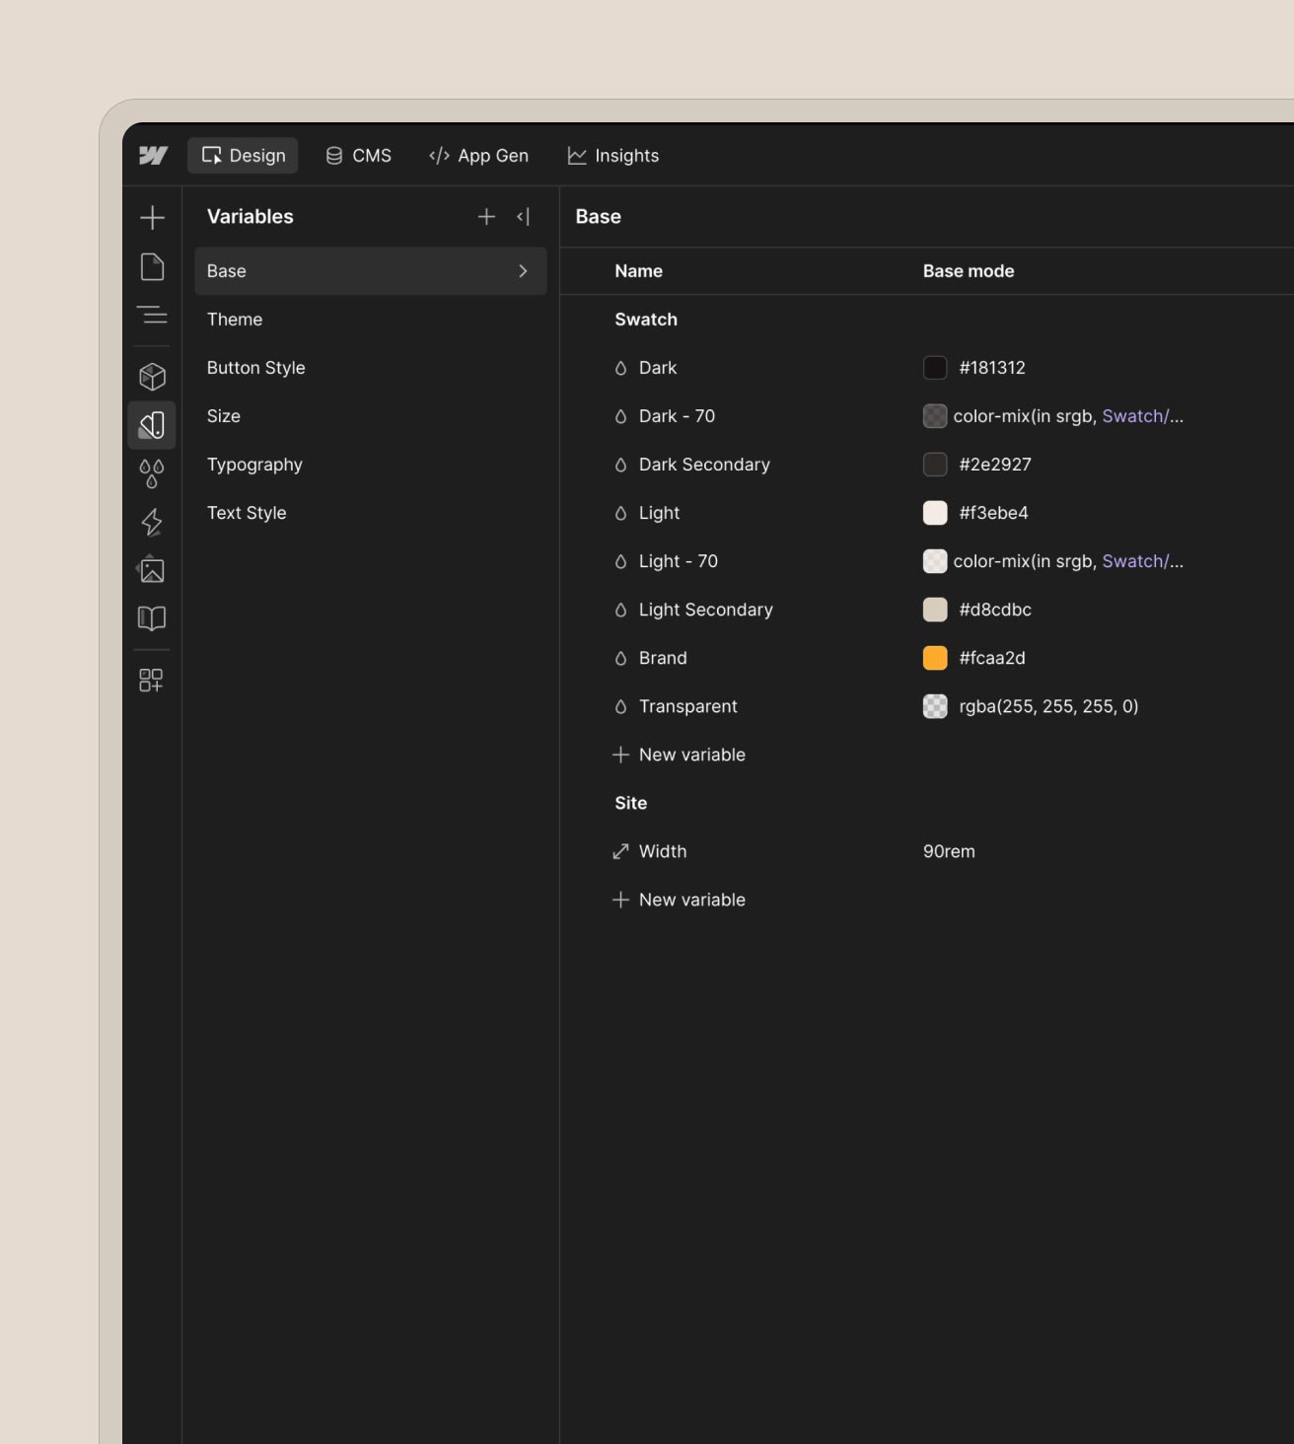Select the Variables panel swatch icon
Viewport: 1294px width, 1444px height.
pos(153,425)
